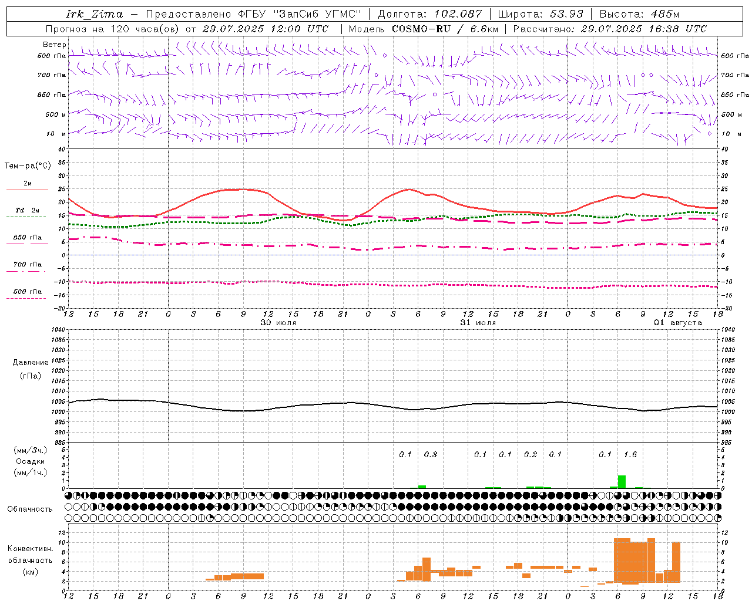Click the (мм/1ч.) precipitation unit label
The height and width of the screenshot is (601, 752).
coord(30,472)
